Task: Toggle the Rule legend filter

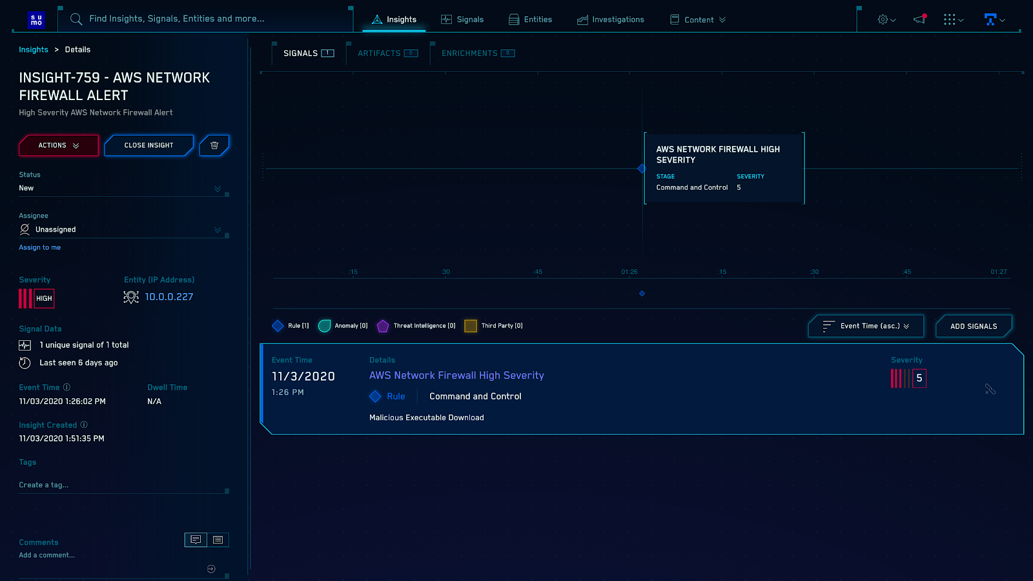Action: click(x=291, y=326)
